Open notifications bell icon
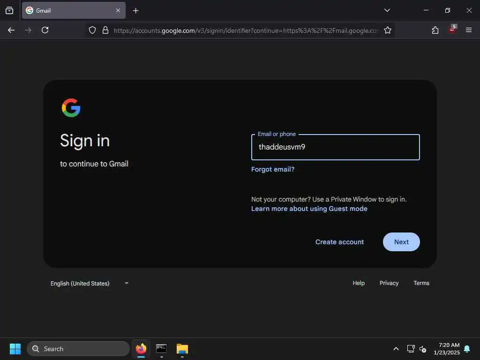The image size is (480, 360). (467, 349)
